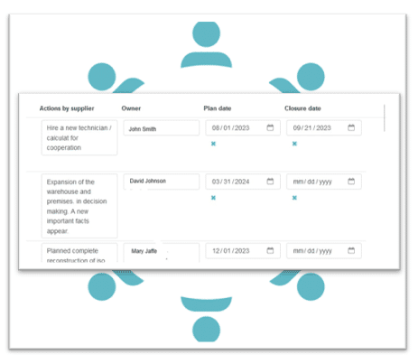Open calendar picker for 08/01/2023 plan date

270,127
